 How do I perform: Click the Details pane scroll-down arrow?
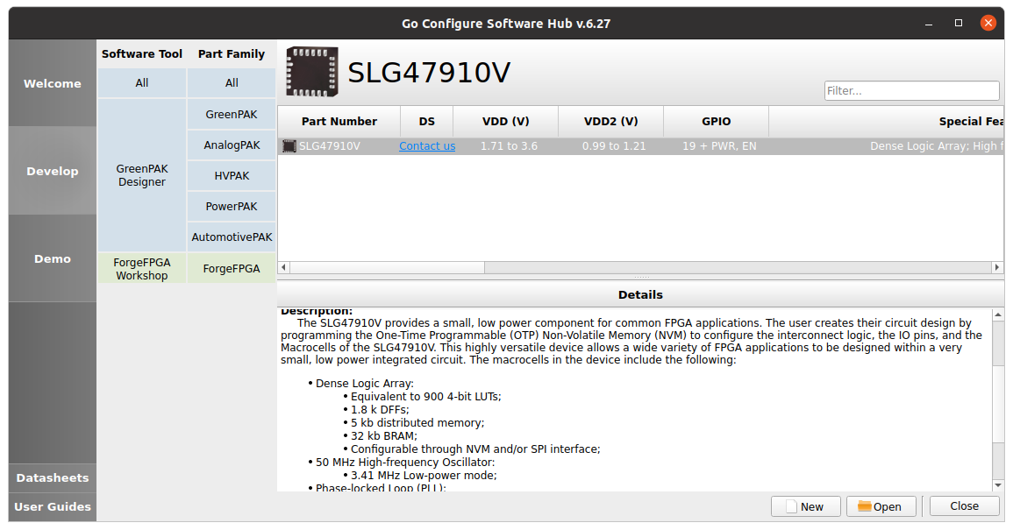(x=998, y=485)
